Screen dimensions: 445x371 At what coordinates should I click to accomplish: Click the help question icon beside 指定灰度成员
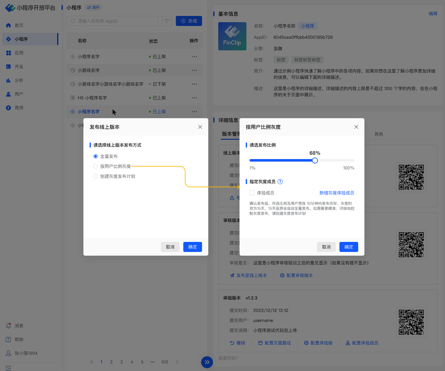[x=280, y=182]
